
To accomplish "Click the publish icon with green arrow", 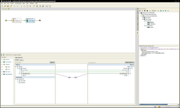I will [37, 6].
